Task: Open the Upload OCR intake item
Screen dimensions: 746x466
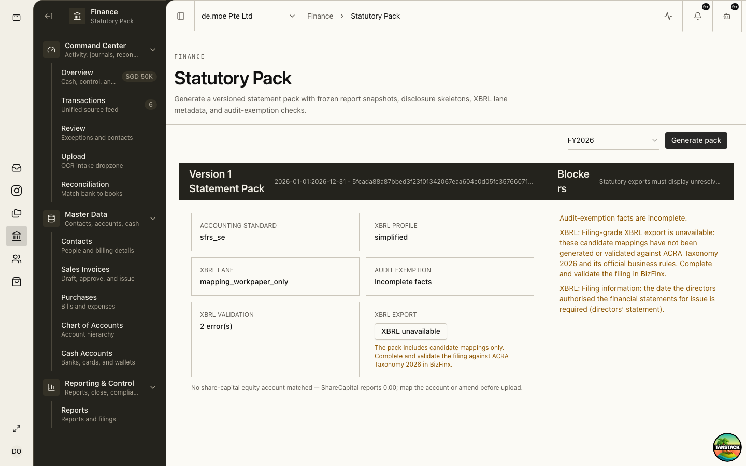Action: coord(109,161)
